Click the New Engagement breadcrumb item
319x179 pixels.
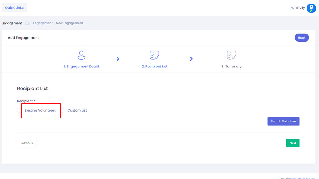[x=69, y=23]
